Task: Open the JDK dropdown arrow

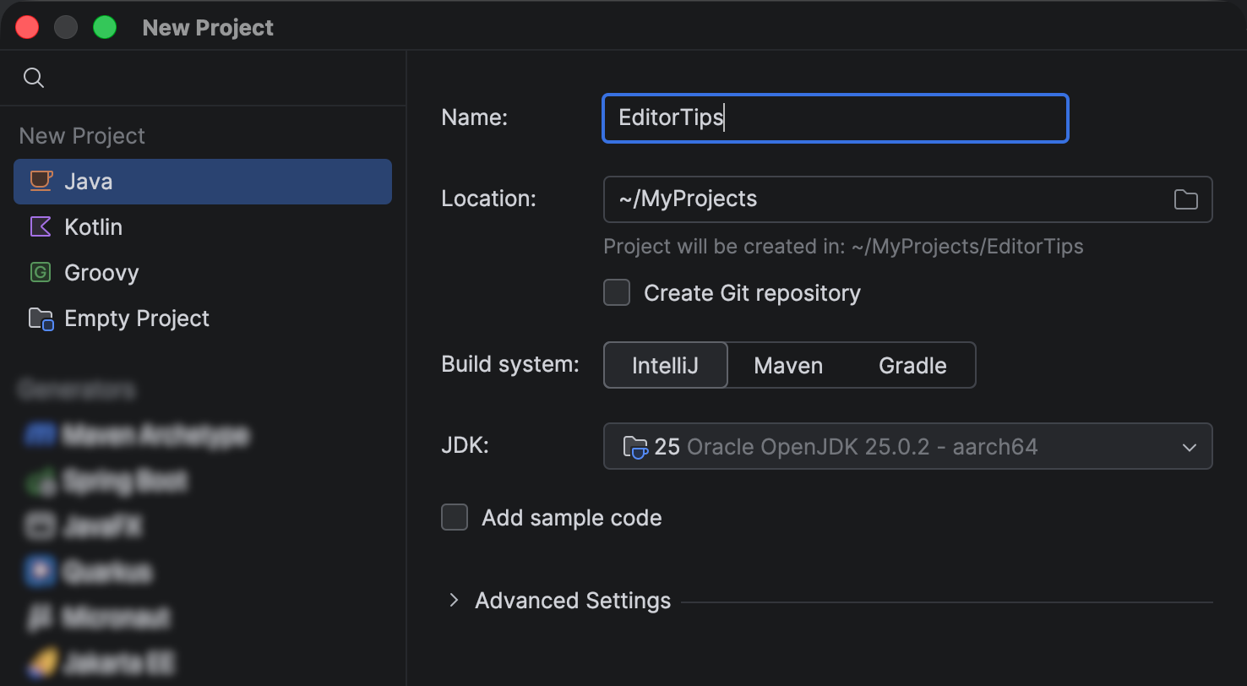Action: pyautogui.click(x=1190, y=447)
